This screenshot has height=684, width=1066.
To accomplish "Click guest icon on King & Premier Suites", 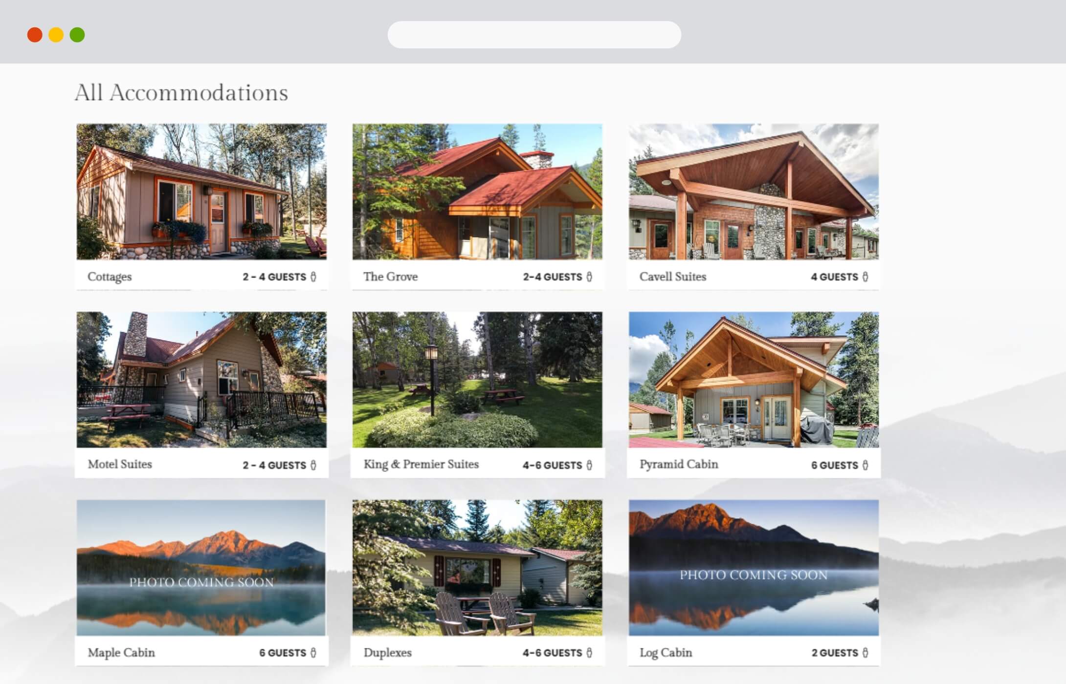I will coord(589,465).
